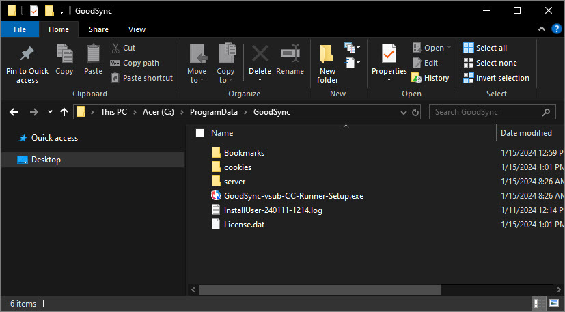Switch to Large icons view in status bar

click(x=554, y=303)
